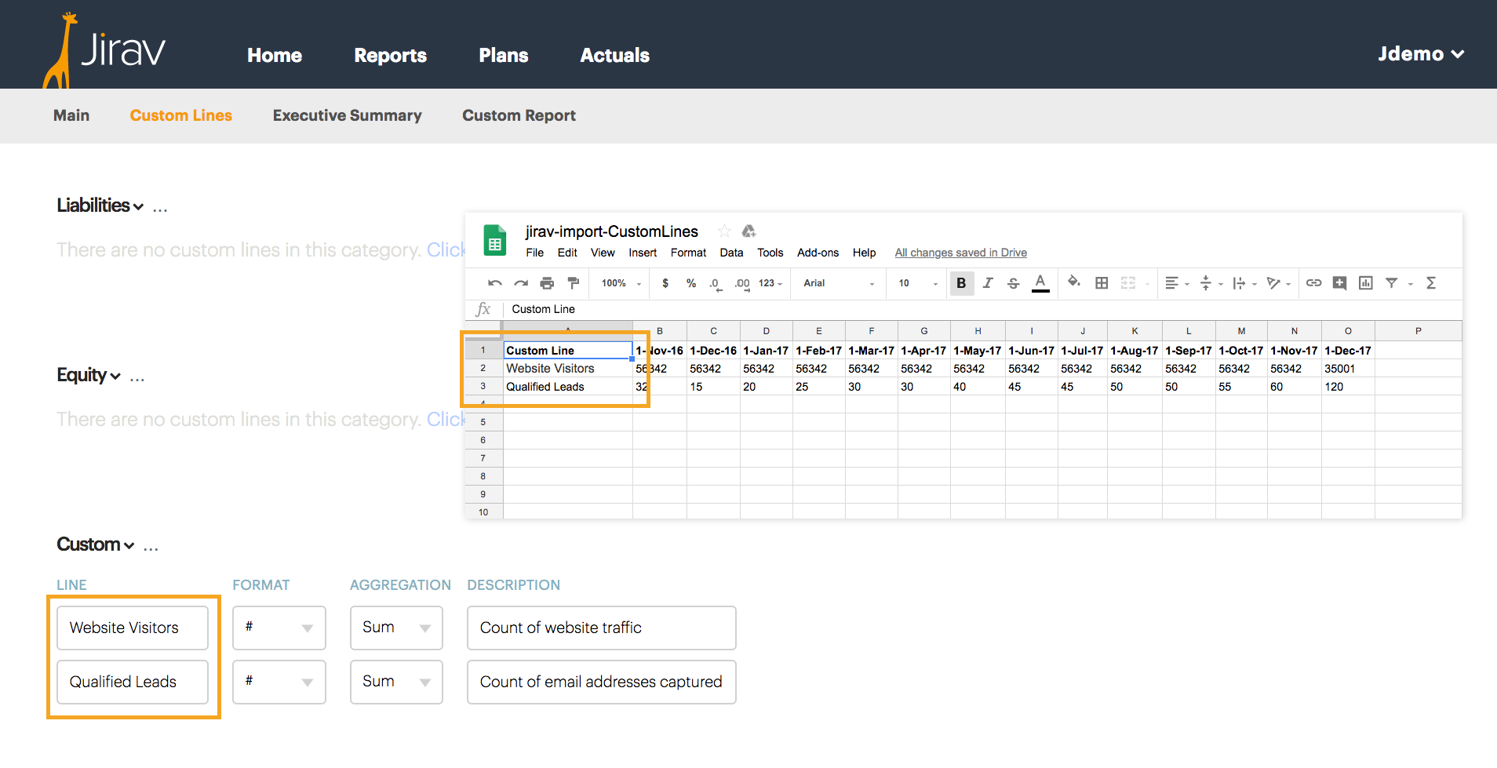Image resolution: width=1497 pixels, height=768 pixels.
Task: Toggle strikethrough formatting
Action: point(1014,283)
